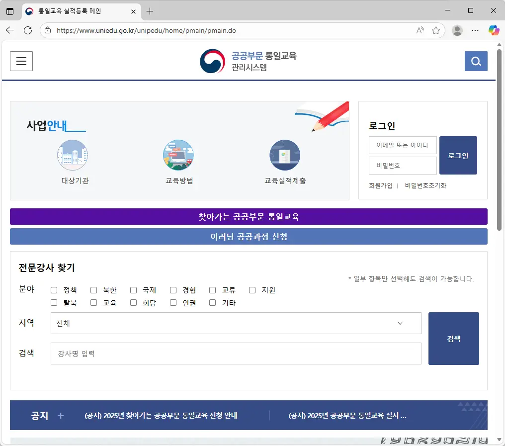
Task: Select the 대상기관 circular icon
Action: tap(73, 155)
